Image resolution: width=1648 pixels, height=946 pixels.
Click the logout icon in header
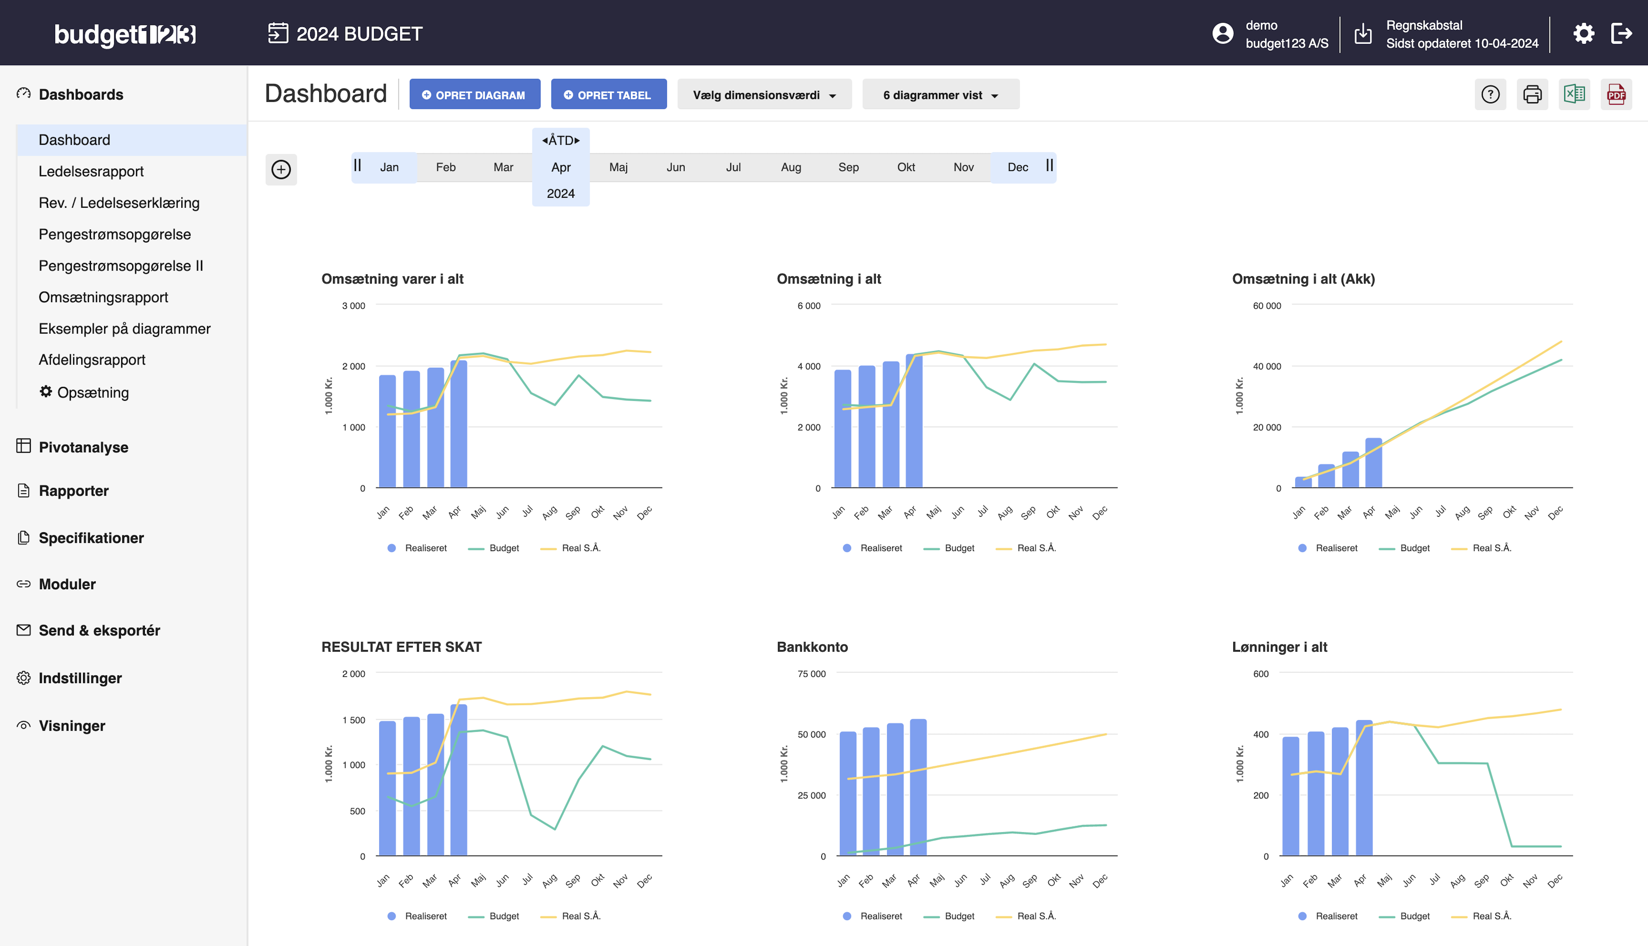point(1621,34)
